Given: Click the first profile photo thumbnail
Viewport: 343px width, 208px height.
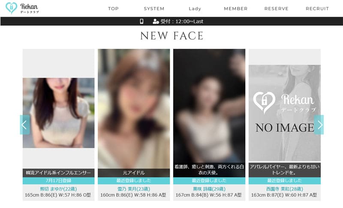Looking at the screenshot, I should coord(58,113).
